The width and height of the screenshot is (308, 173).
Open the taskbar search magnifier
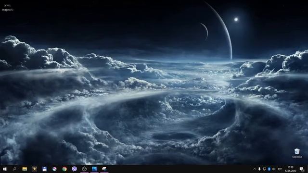click(14, 169)
